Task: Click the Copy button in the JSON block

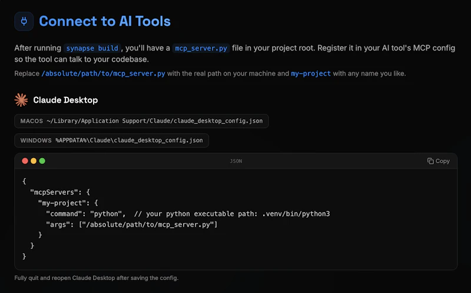Action: tap(438, 161)
